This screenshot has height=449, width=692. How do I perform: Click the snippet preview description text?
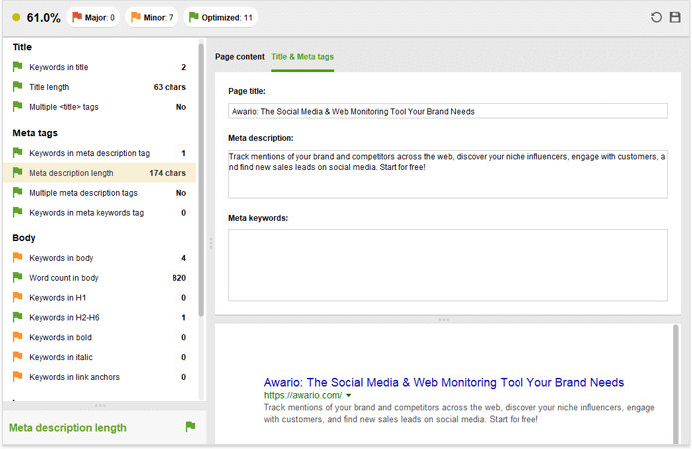[459, 414]
